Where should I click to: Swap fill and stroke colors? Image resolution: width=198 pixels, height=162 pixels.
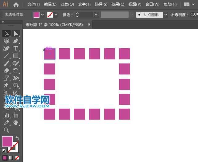[x=18, y=138]
